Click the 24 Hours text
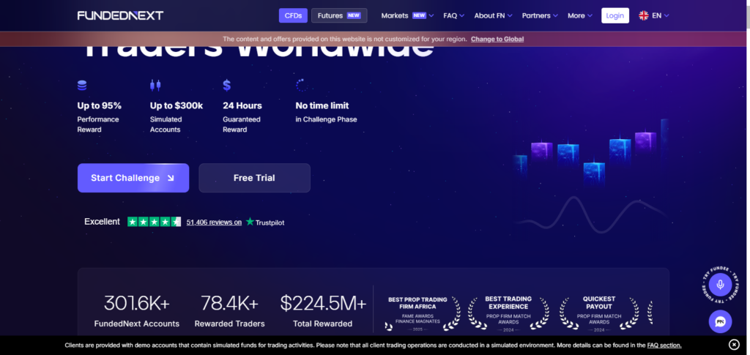 242,105
